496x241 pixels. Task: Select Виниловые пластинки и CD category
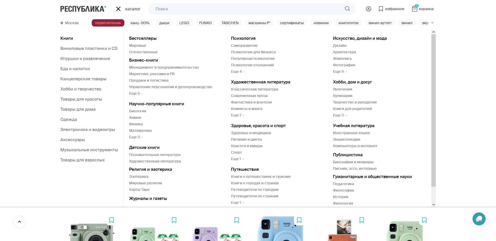click(89, 48)
